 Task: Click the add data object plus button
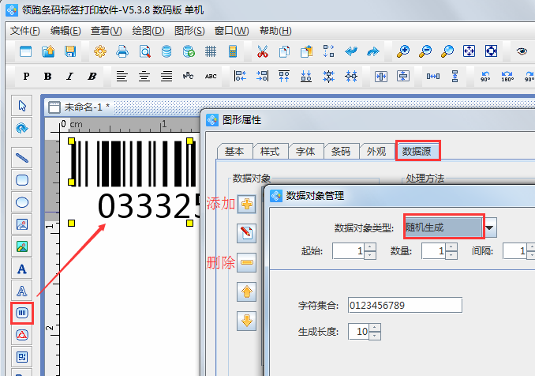point(247,204)
